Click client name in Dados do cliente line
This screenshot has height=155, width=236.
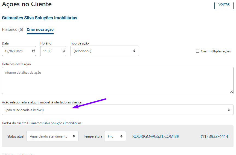(x=54, y=123)
